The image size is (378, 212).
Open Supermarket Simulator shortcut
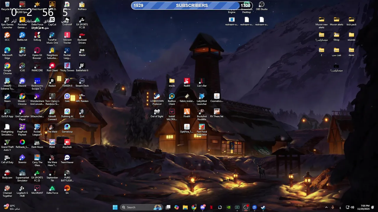[22, 176]
